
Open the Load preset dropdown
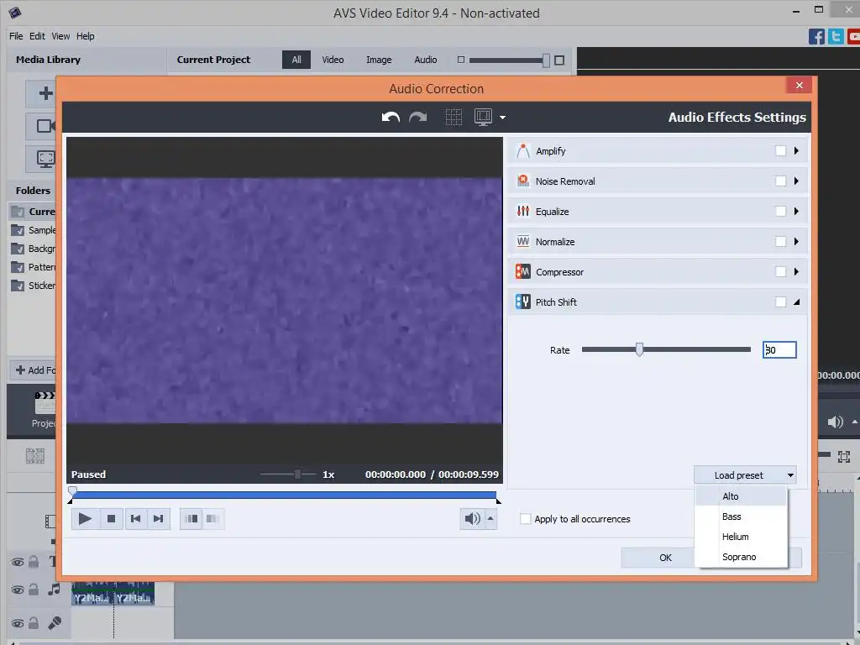click(x=745, y=475)
